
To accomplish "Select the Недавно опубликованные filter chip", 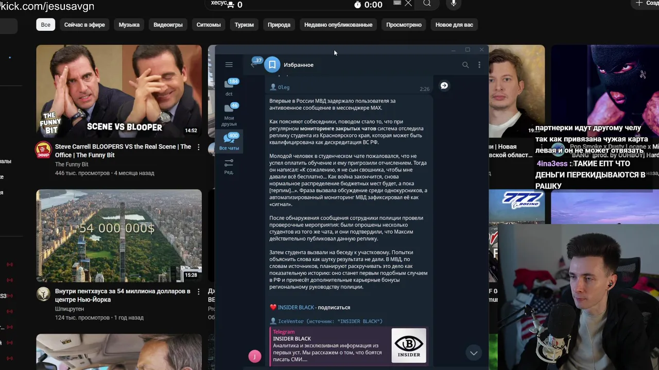I will click(338, 25).
